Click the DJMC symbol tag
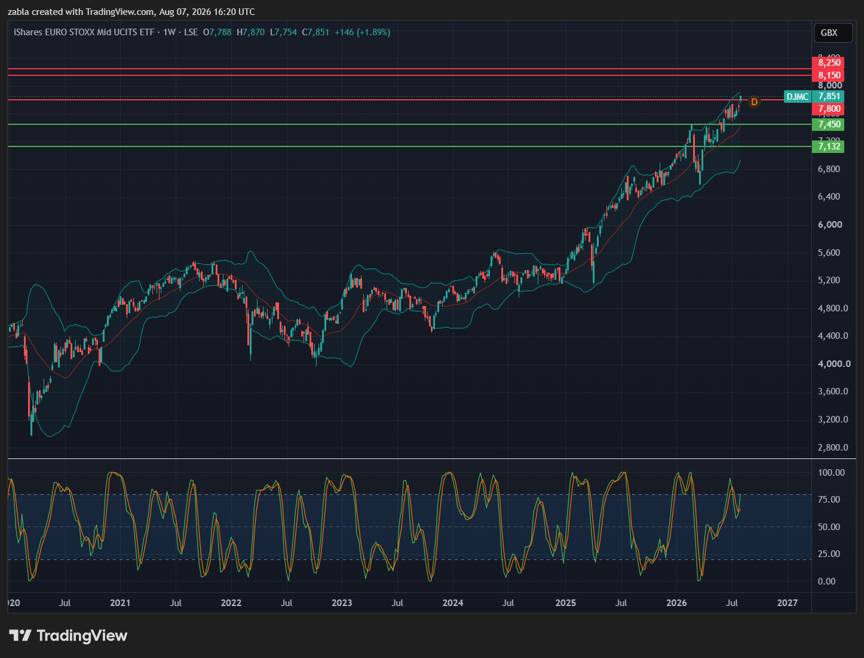The width and height of the screenshot is (864, 658). [x=797, y=96]
